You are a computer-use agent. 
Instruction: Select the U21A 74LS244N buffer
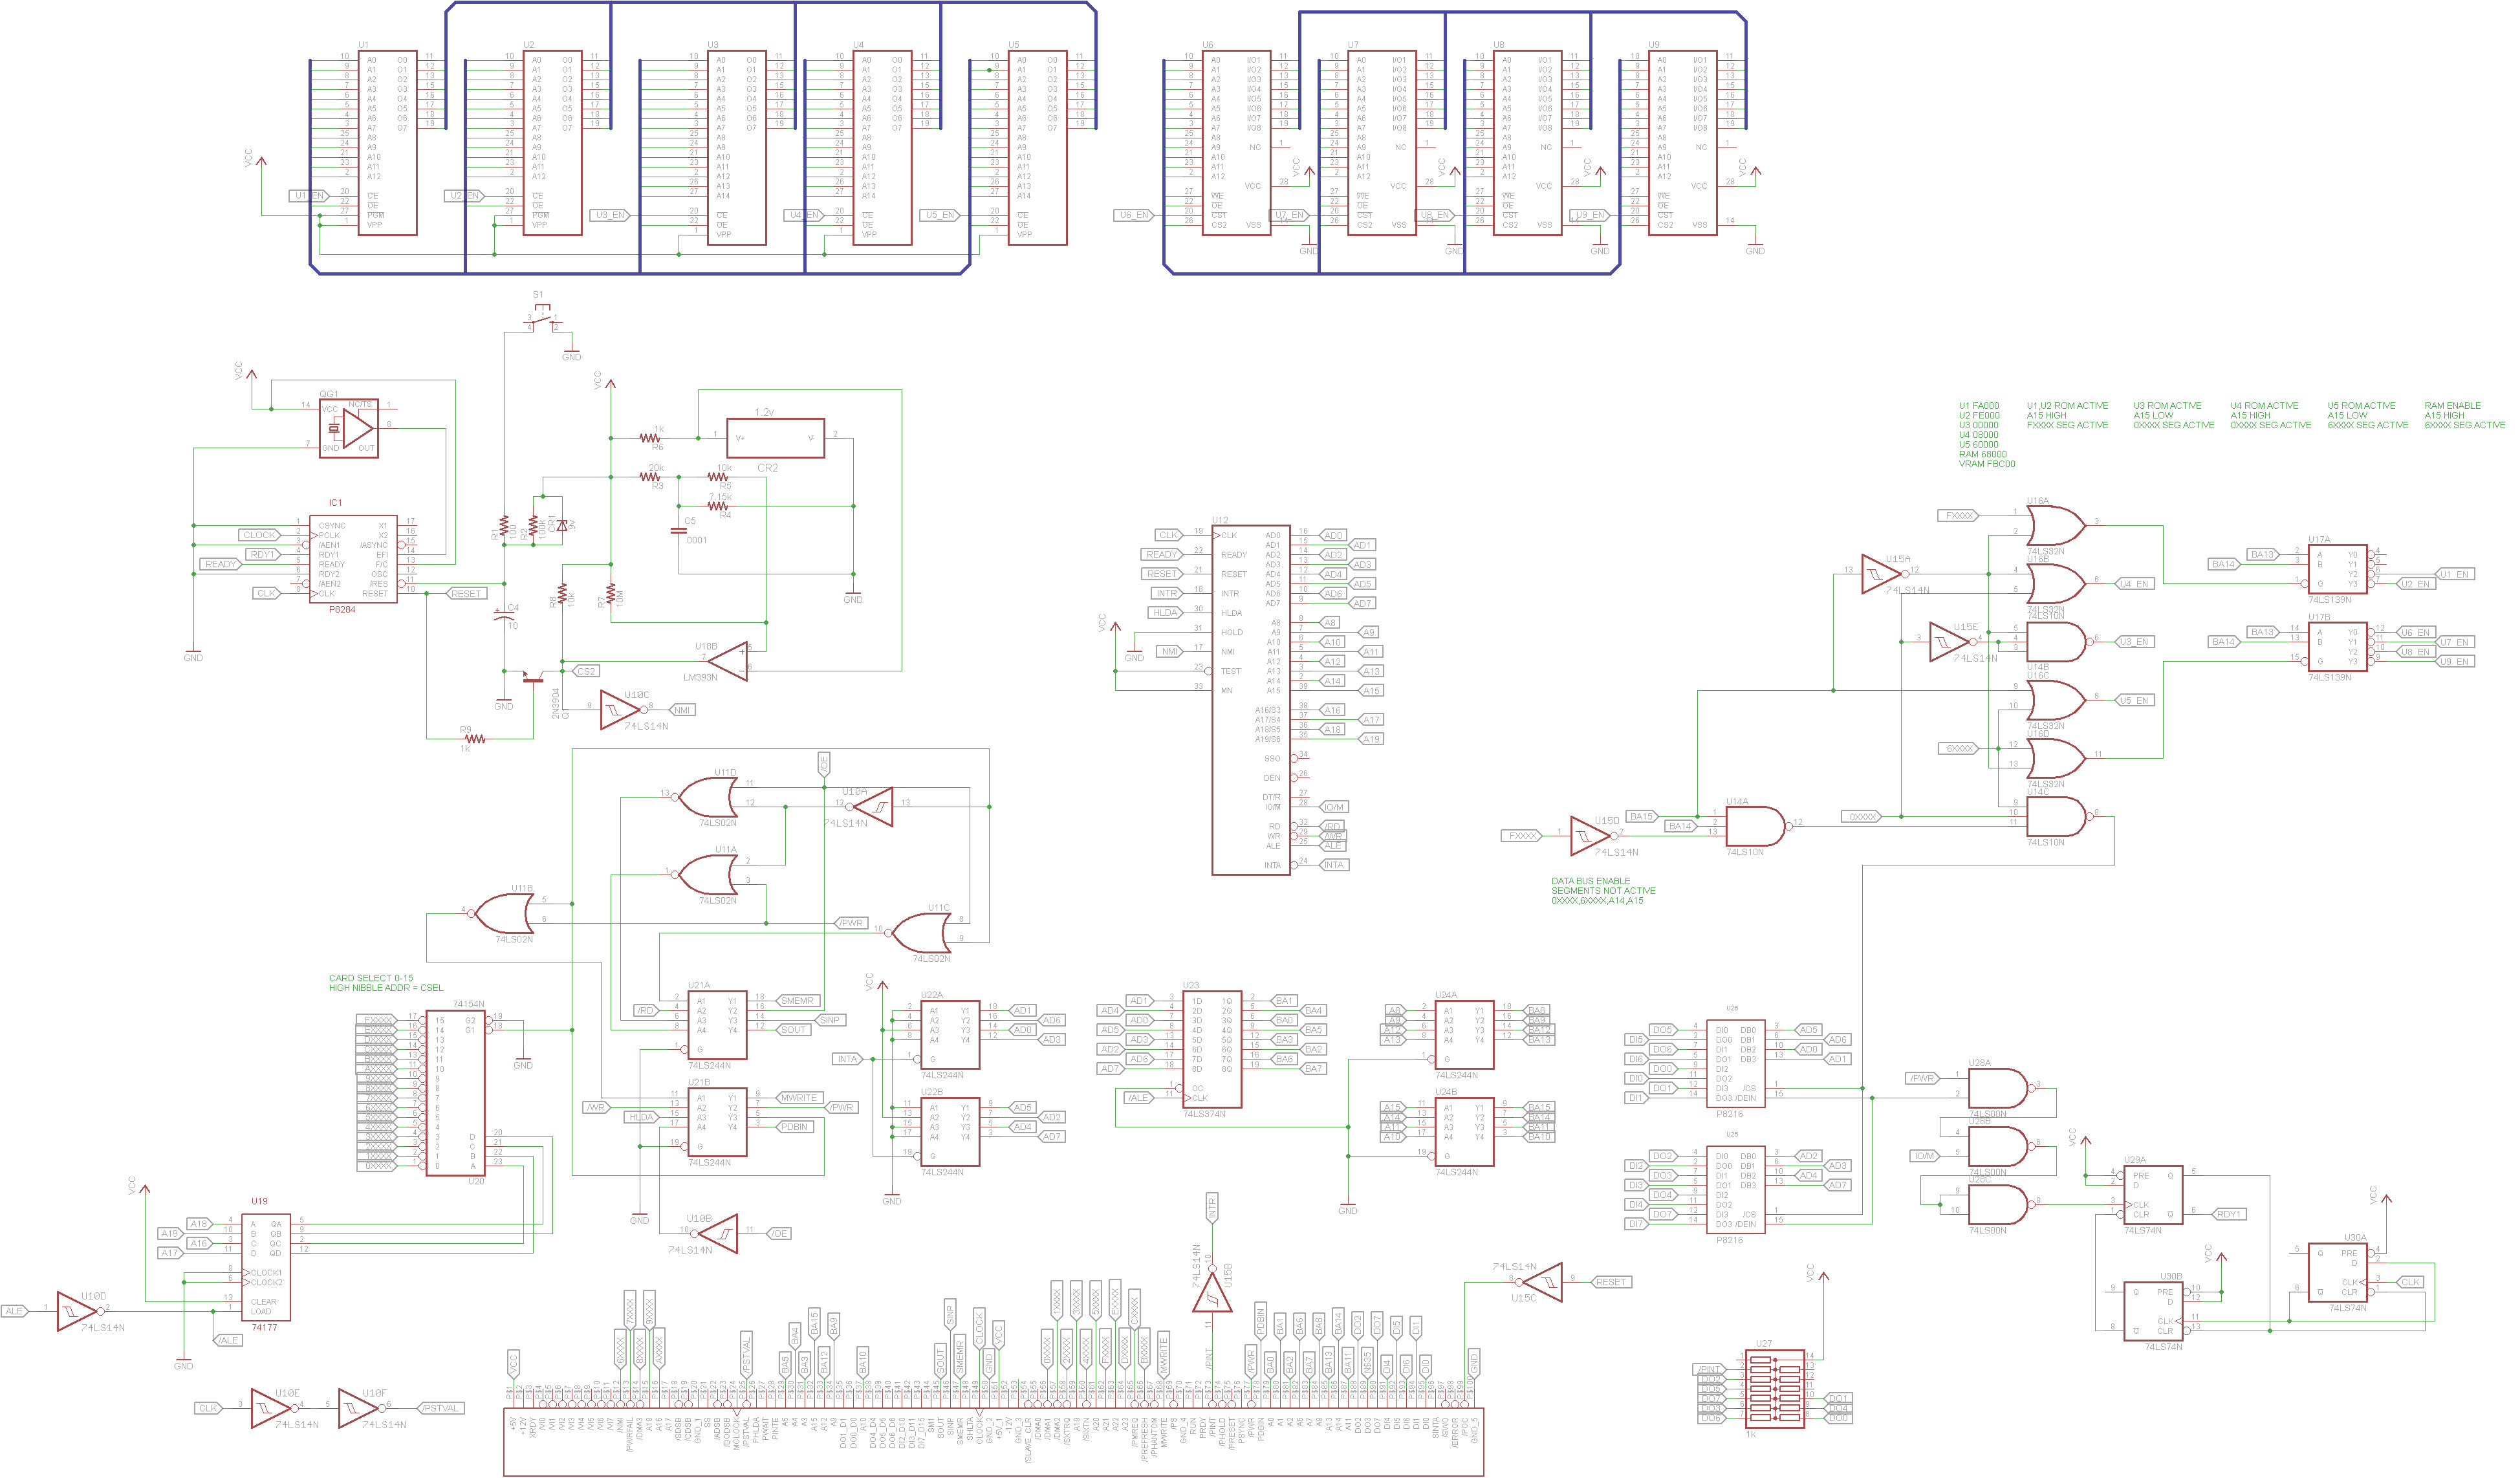coord(717,1025)
